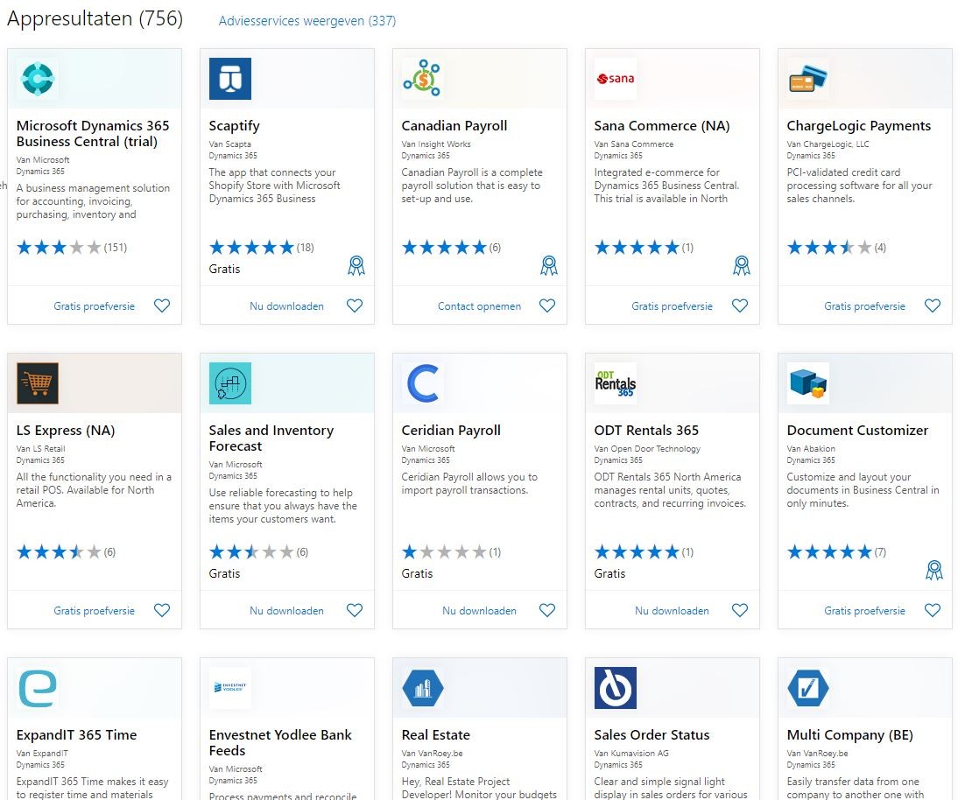The height and width of the screenshot is (800, 965).
Task: Click the ChargeLogic Payments card icon
Action: tap(808, 79)
